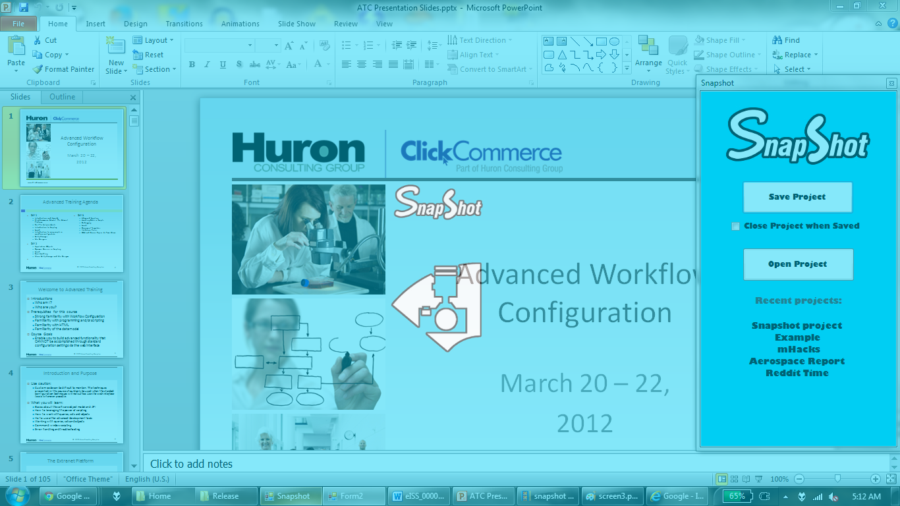Switch to Reading View
Viewport: 900px width, 506px height.
tap(746, 479)
